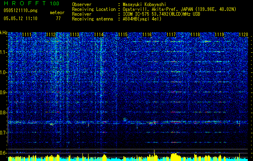Click the small ring-shaped echo after 1115
This screenshot has height=161, width=253.
[x=125, y=120]
